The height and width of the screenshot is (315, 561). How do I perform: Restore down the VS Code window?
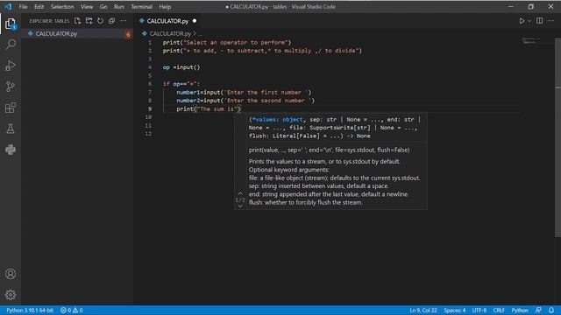[x=531, y=6]
